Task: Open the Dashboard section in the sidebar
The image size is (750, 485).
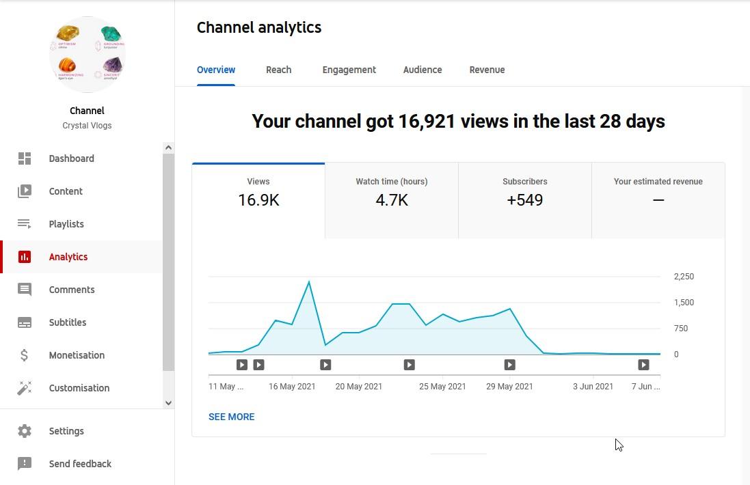Action: point(71,158)
